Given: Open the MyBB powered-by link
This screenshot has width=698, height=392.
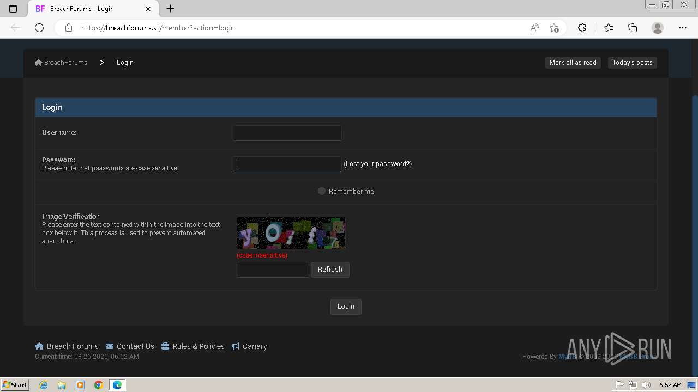Looking at the screenshot, I should (567, 357).
